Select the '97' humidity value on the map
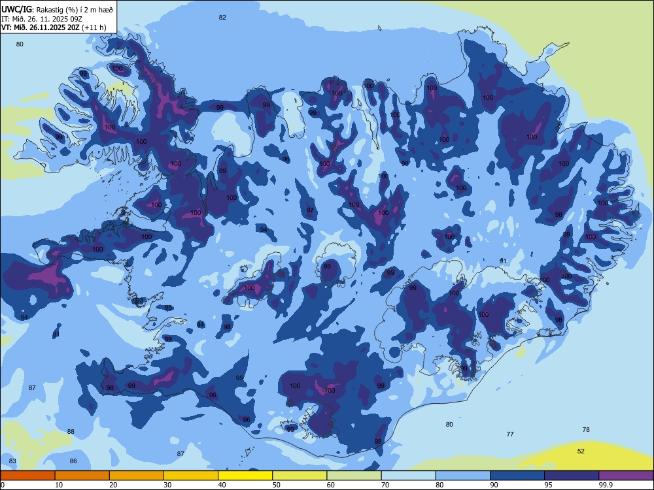Image resolution: width=654 pixels, height=490 pixels. (x=310, y=210)
